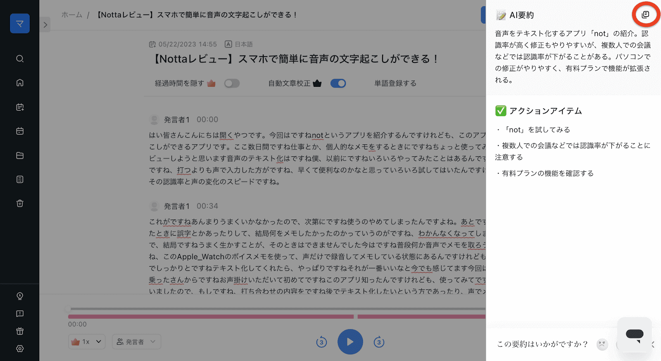Open the add-schedule calendar icon in sidebar
The height and width of the screenshot is (361, 661).
(20, 107)
